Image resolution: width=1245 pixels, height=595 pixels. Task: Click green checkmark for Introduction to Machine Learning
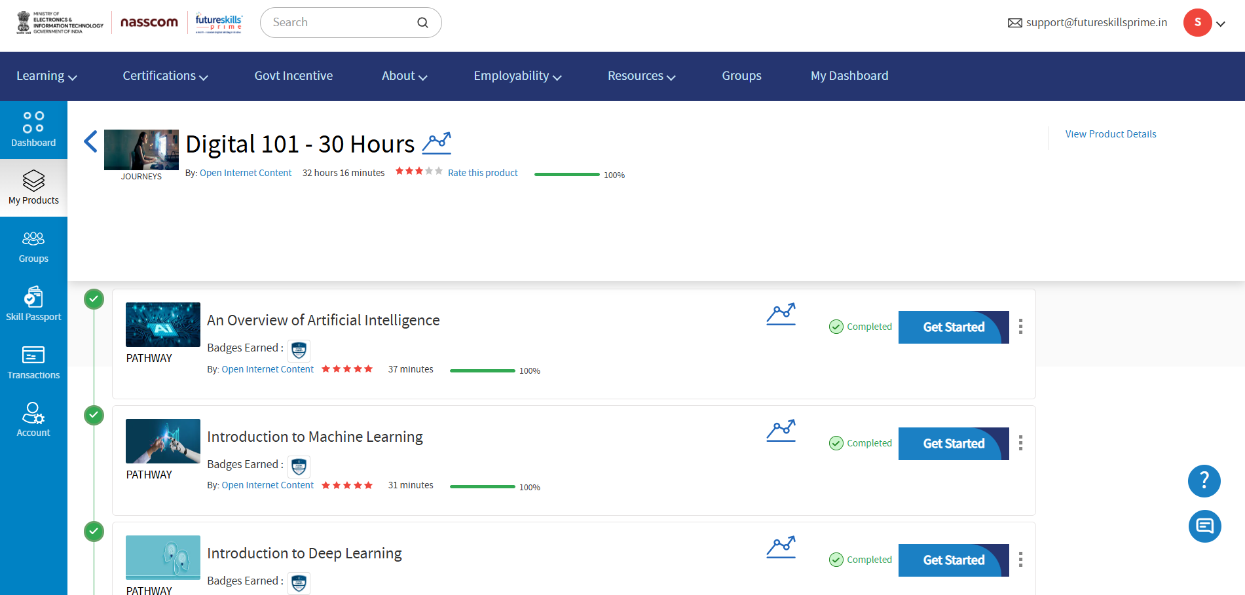pos(94,415)
